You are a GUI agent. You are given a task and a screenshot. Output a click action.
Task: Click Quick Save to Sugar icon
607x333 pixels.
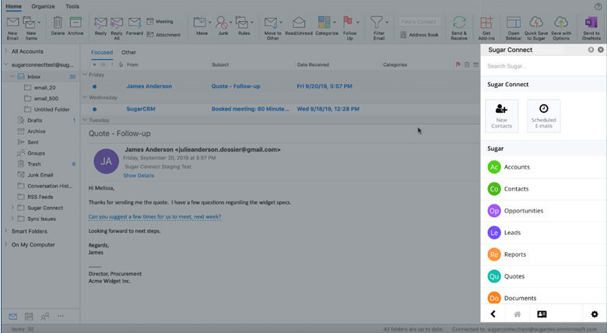(536, 23)
